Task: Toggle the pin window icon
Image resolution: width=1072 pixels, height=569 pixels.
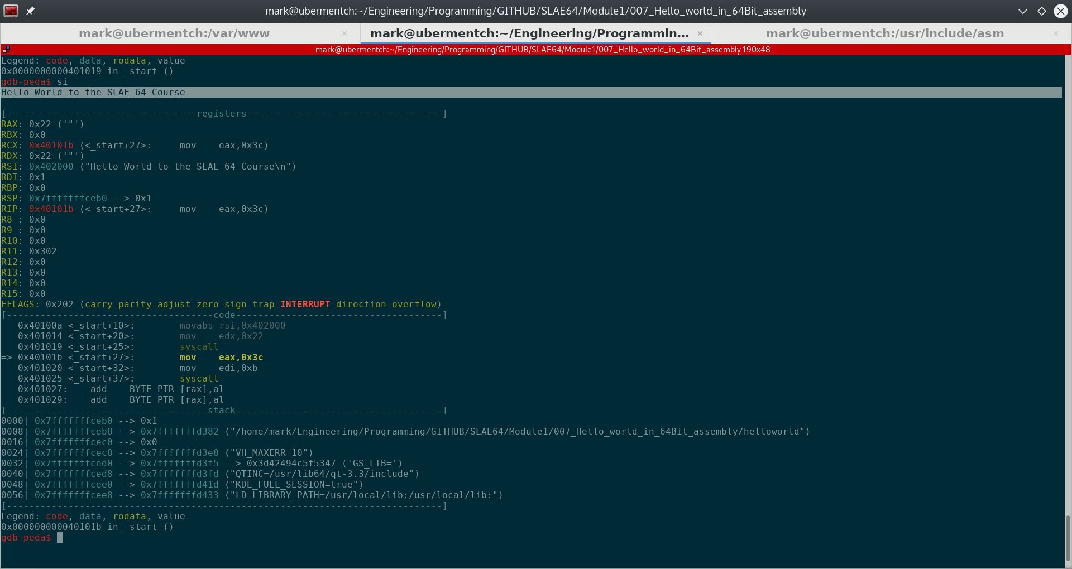Action: 31,11
